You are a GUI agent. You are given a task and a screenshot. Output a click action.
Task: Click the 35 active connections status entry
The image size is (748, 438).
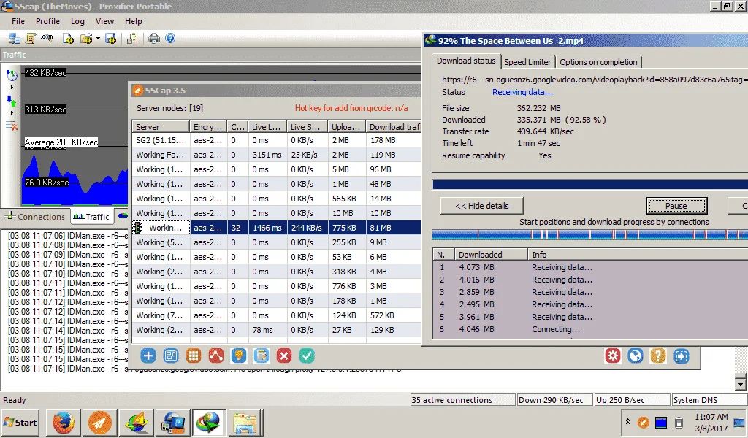[462, 400]
